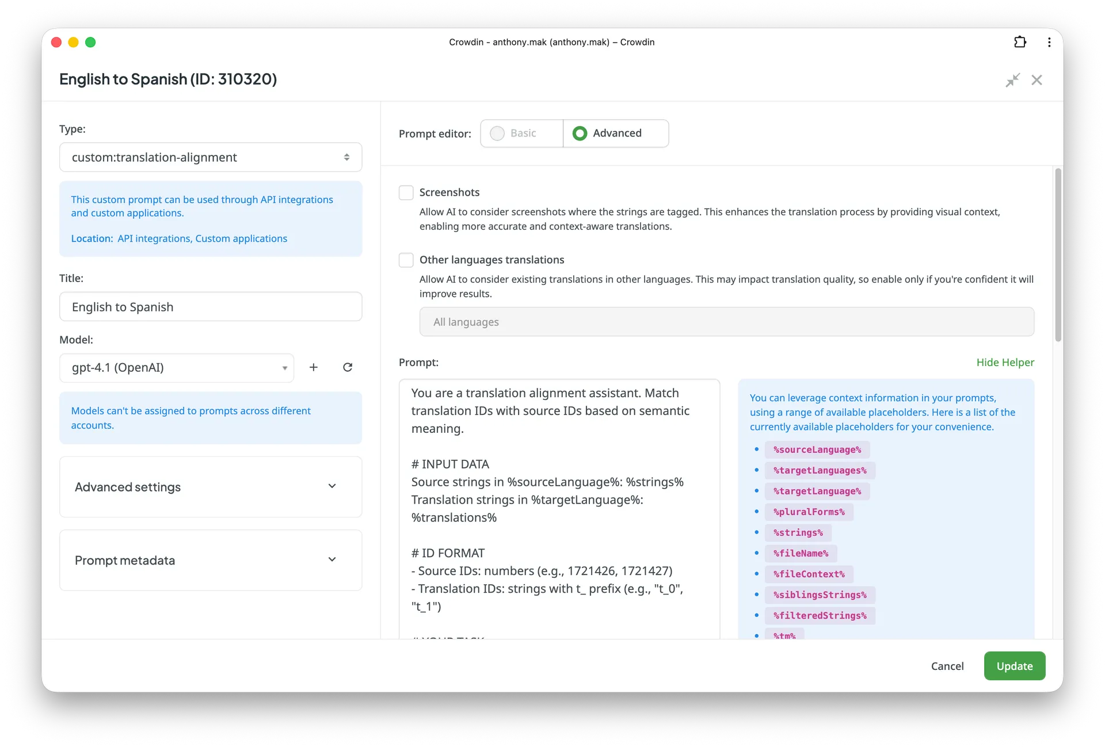1105x747 pixels.
Task: Enable the Screenshots checkbox
Action: click(x=406, y=192)
